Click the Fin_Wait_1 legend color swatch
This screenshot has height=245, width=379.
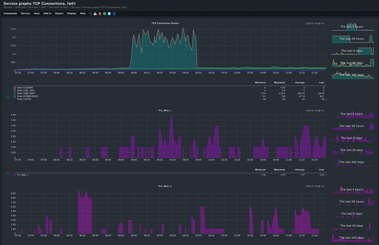(15, 175)
